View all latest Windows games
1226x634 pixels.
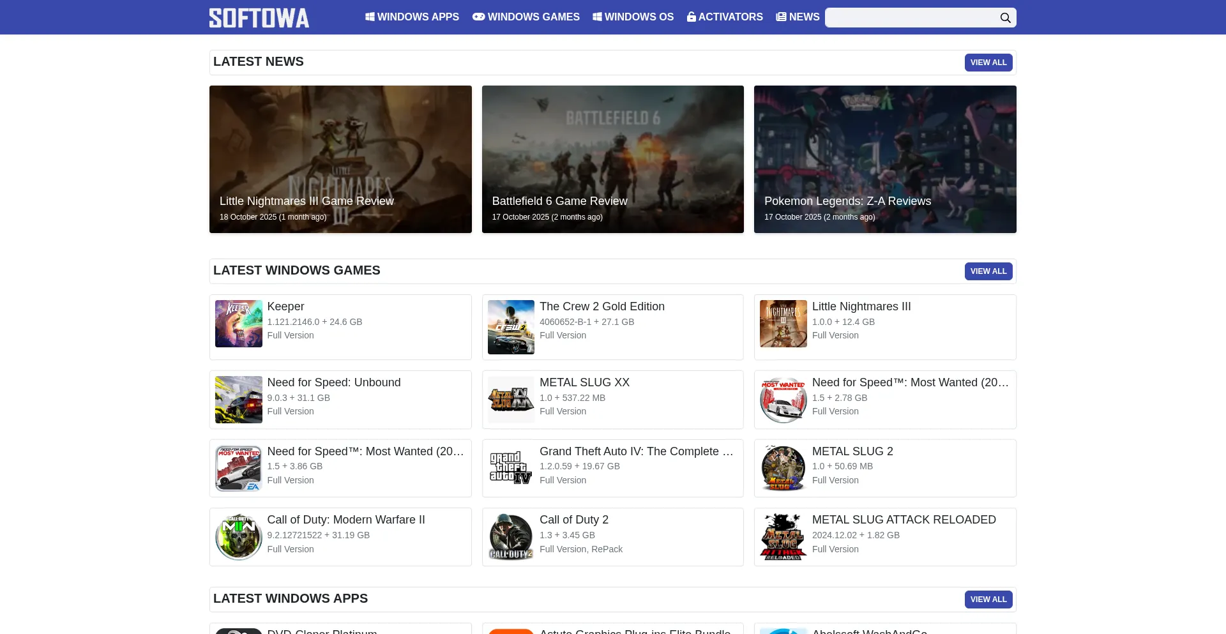point(988,271)
